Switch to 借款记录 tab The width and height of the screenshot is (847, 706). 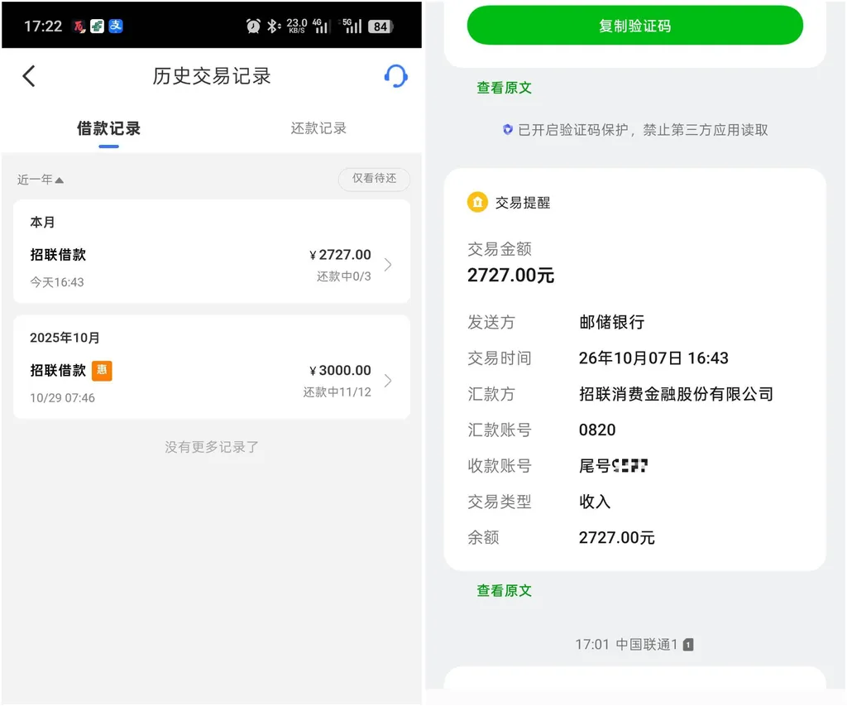pos(108,128)
